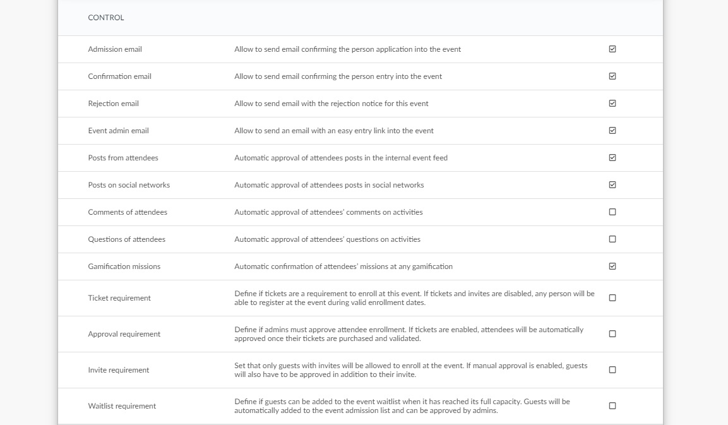Click description about attendees' questions on activities
The image size is (728, 425).
[327, 239]
